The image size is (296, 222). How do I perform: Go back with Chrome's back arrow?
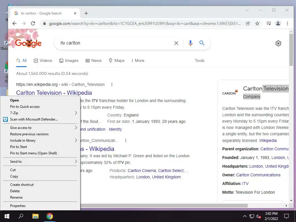(x=14, y=23)
